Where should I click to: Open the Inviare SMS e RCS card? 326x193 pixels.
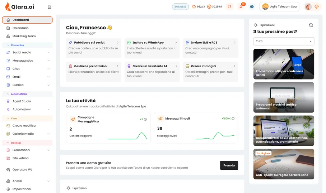(x=210, y=48)
